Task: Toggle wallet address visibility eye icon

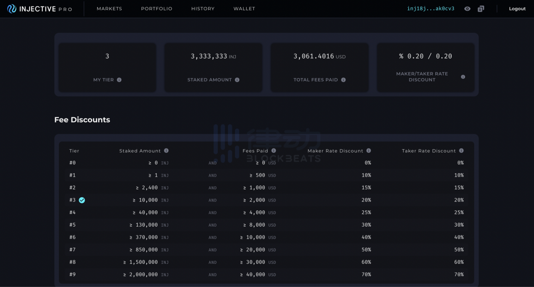Action: tap(467, 9)
